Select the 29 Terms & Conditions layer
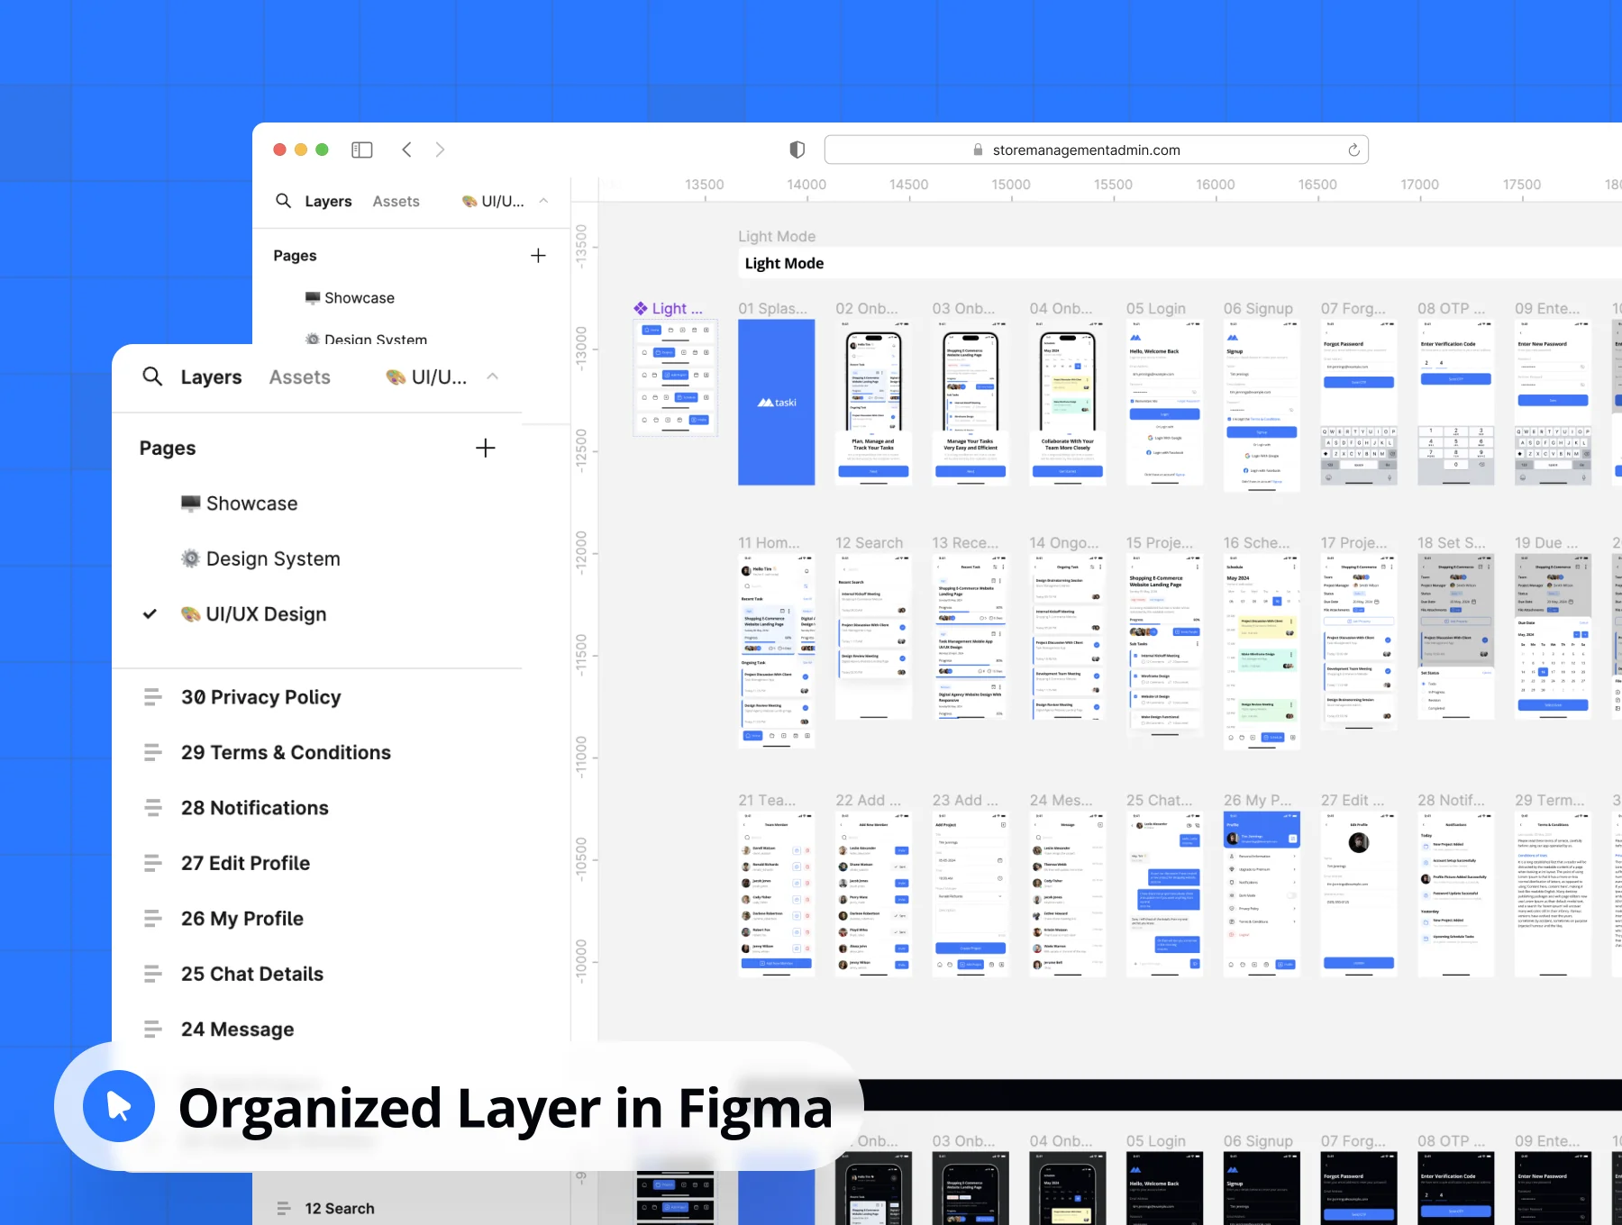Image resolution: width=1622 pixels, height=1225 pixels. [286, 752]
